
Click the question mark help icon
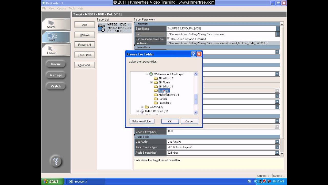pyautogui.click(x=56, y=162)
